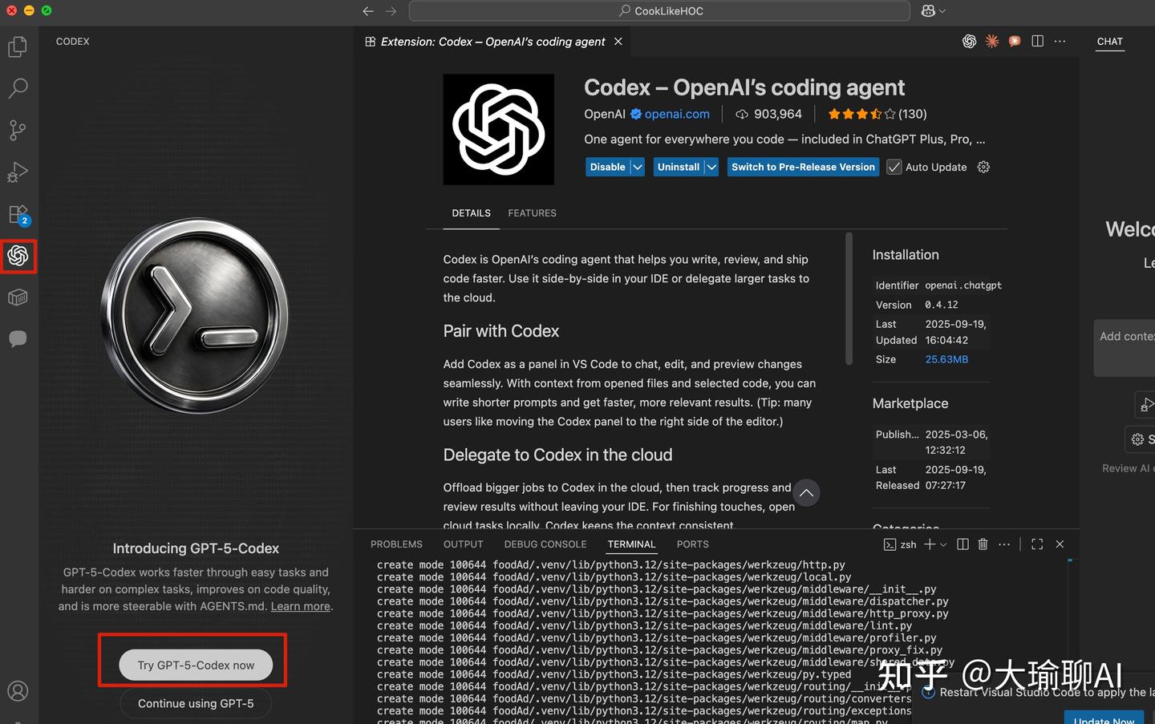Click the trash icon to kill the terminal
This screenshot has width=1155, height=724.
[x=983, y=544]
